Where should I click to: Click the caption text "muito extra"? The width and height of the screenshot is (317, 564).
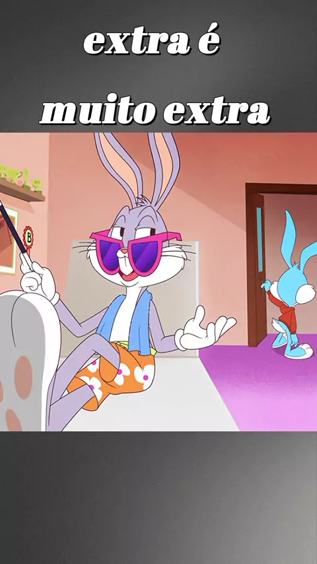tap(155, 110)
